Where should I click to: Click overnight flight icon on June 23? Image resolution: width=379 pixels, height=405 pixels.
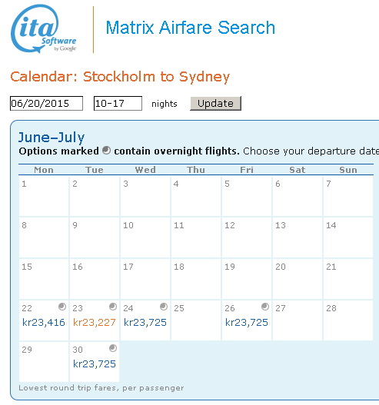pos(113,307)
